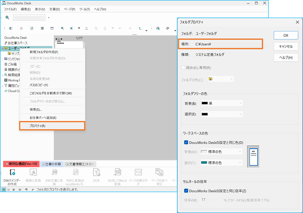303x213 pixels.
Task: Uncheck DocuWorks Deskの設定と同じ色(D)
Action: 186,143
